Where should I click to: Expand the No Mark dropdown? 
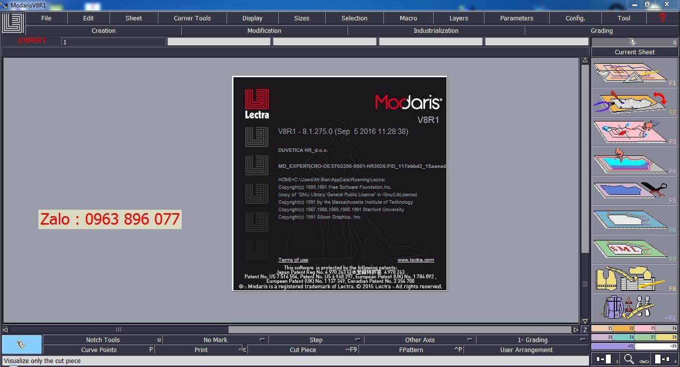(x=215, y=340)
